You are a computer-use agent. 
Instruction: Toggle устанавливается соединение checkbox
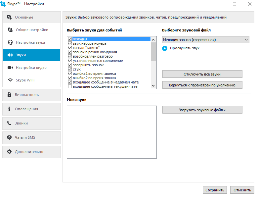pos(70,61)
